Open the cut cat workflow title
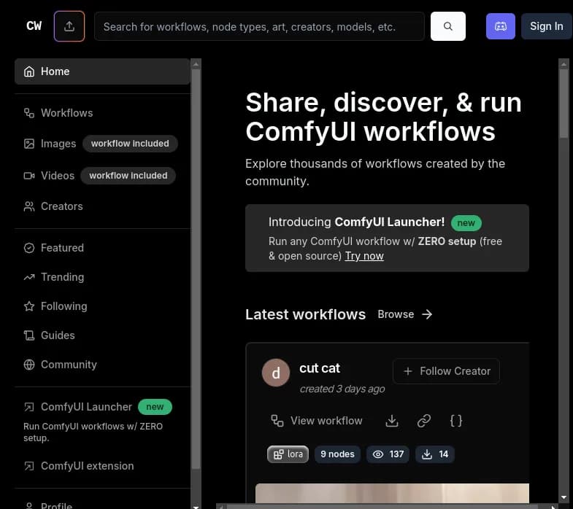 tap(320, 368)
